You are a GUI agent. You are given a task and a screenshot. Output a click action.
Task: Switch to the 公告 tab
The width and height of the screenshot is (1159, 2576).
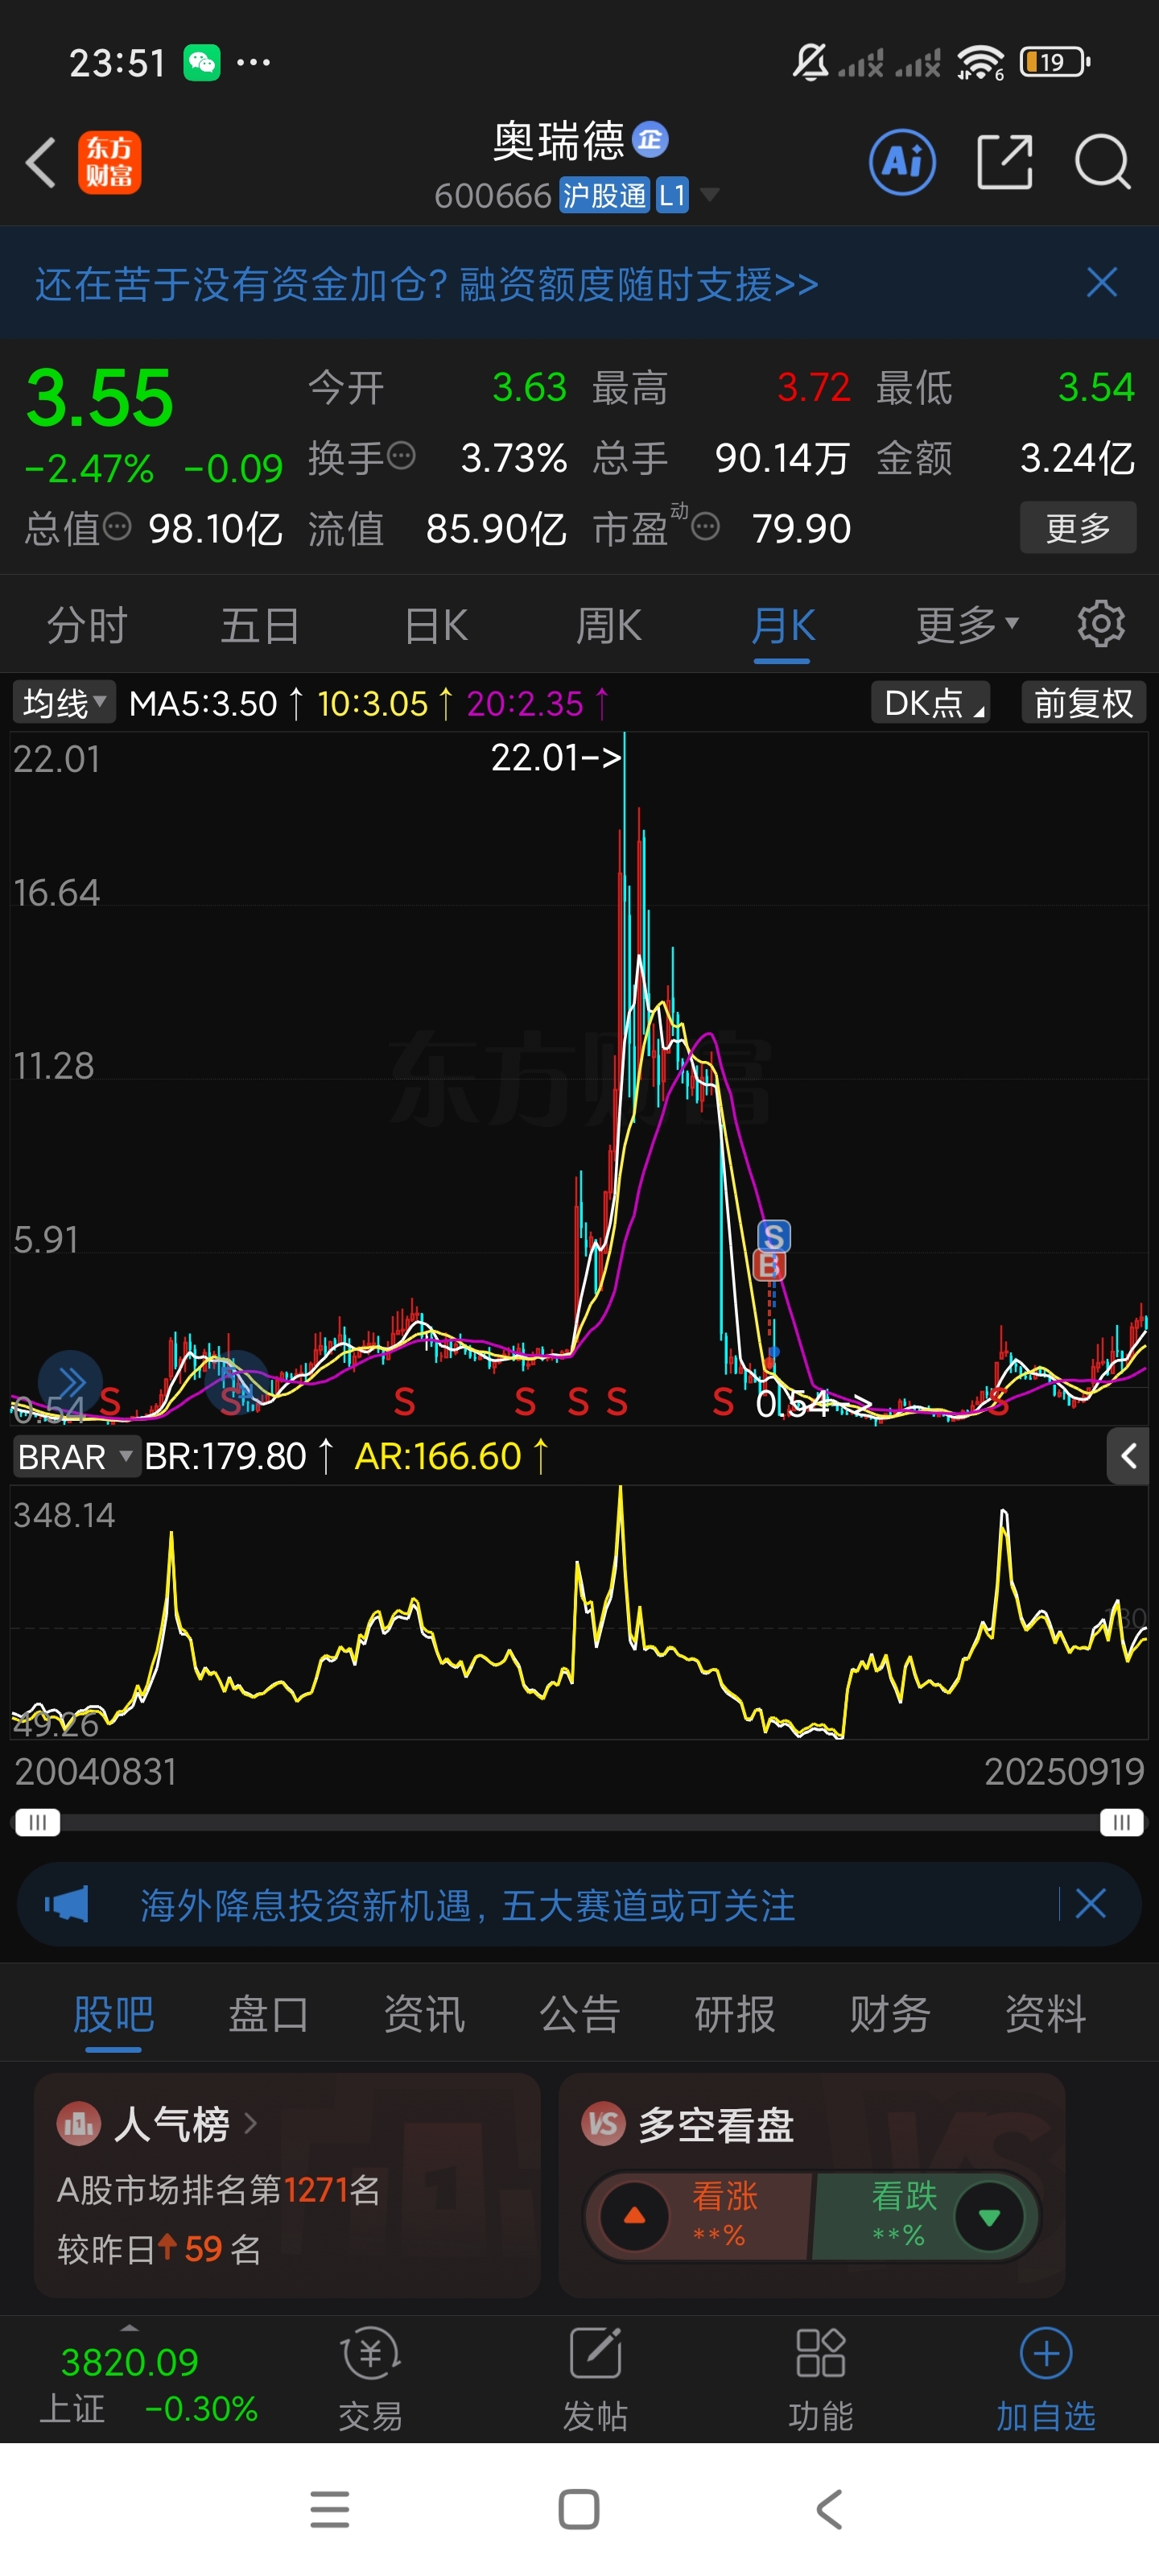pyautogui.click(x=579, y=2013)
